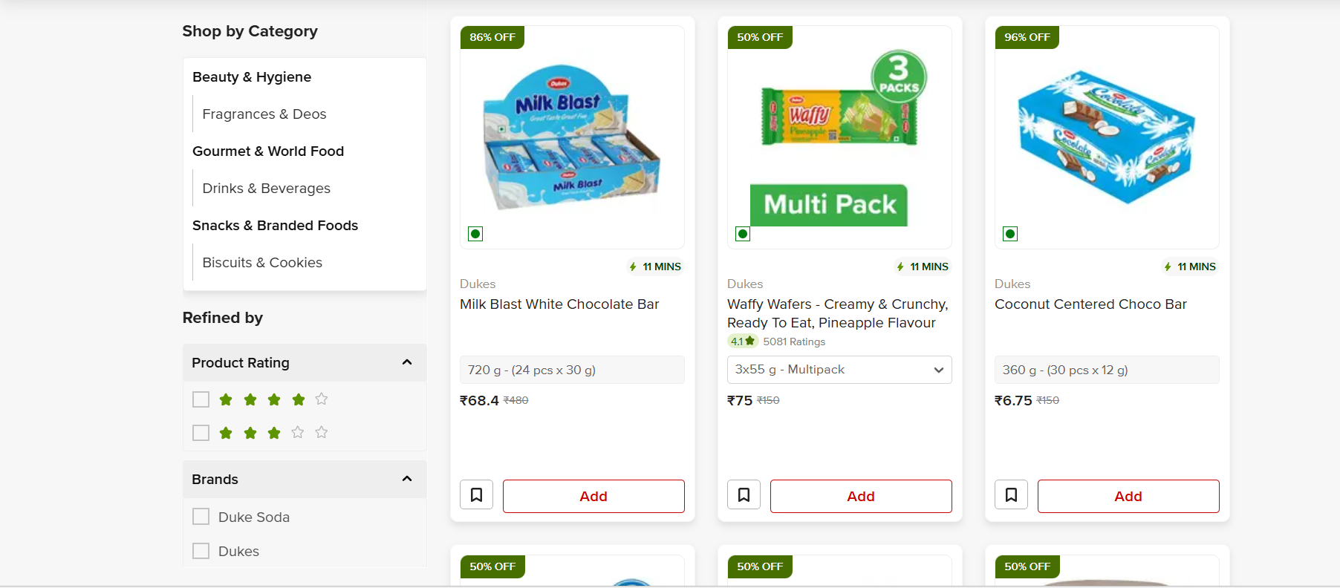Image resolution: width=1340 pixels, height=588 pixels.
Task: Open the Biscuits & Cookies category
Action: 262,263
